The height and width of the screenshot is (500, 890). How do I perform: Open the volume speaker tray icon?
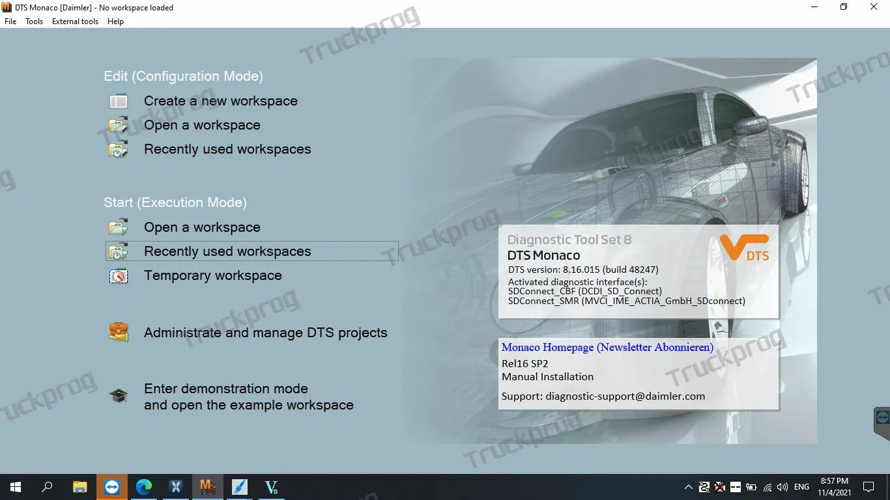[782, 487]
